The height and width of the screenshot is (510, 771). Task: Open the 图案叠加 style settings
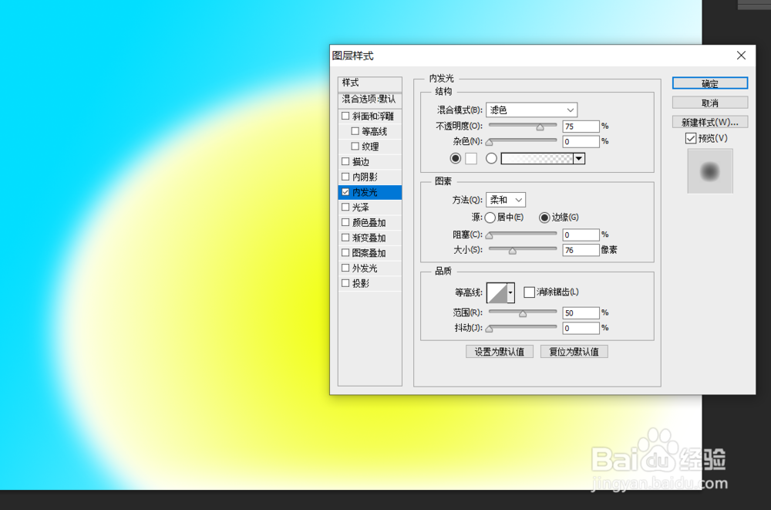pyautogui.click(x=370, y=253)
